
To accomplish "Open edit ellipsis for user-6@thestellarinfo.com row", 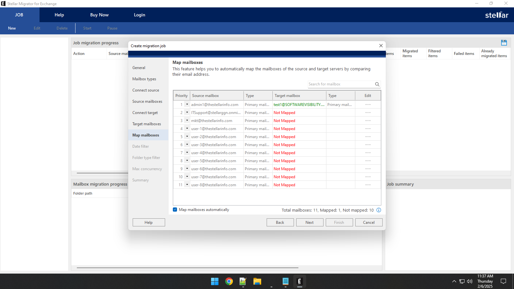I will pos(368,169).
